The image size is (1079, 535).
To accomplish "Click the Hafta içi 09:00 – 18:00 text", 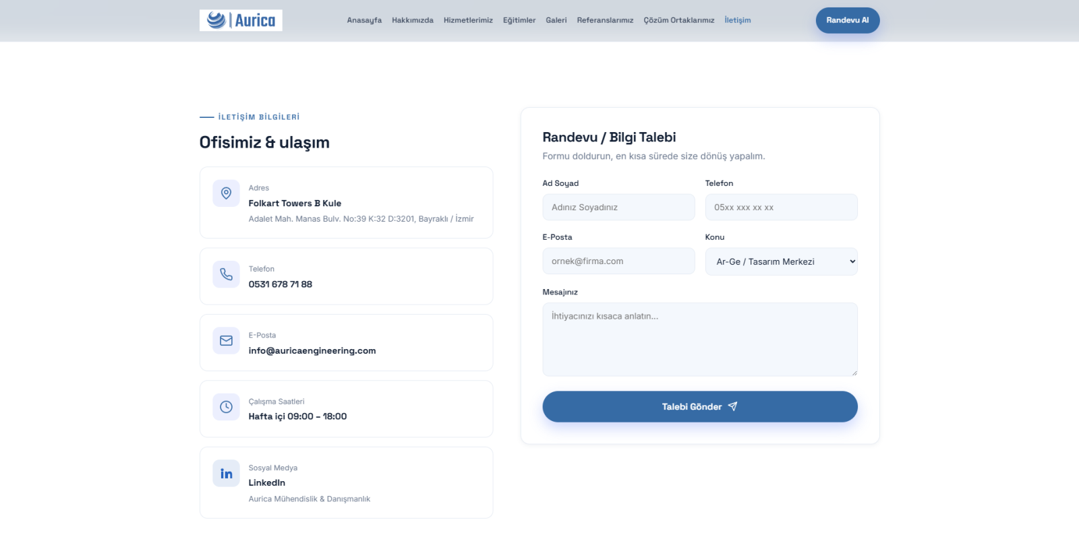I will (x=297, y=416).
